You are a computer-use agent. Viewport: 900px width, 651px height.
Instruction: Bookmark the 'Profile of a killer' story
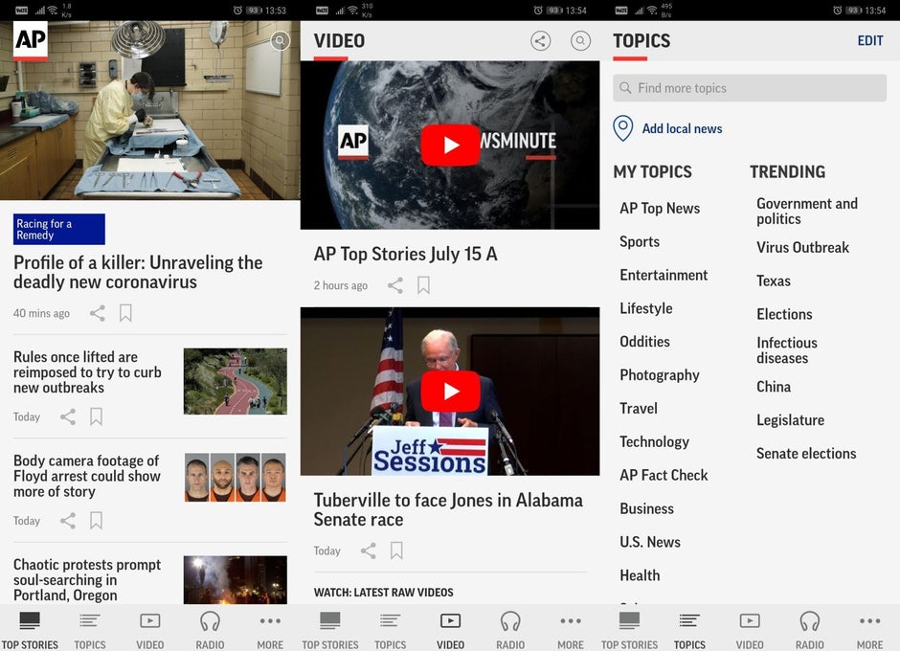[x=125, y=313]
